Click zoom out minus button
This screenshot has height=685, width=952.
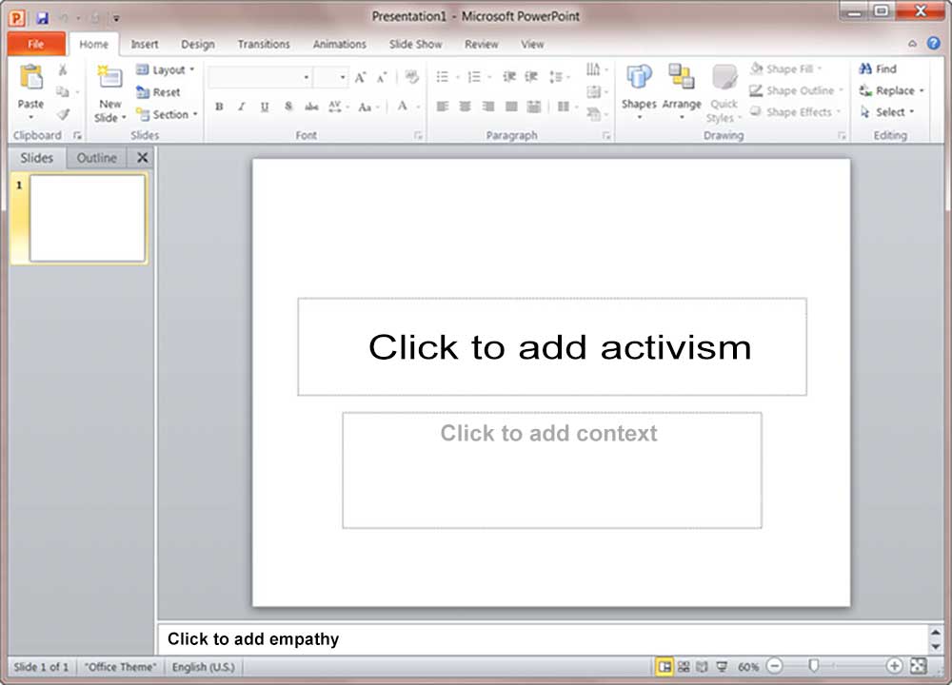click(x=774, y=666)
